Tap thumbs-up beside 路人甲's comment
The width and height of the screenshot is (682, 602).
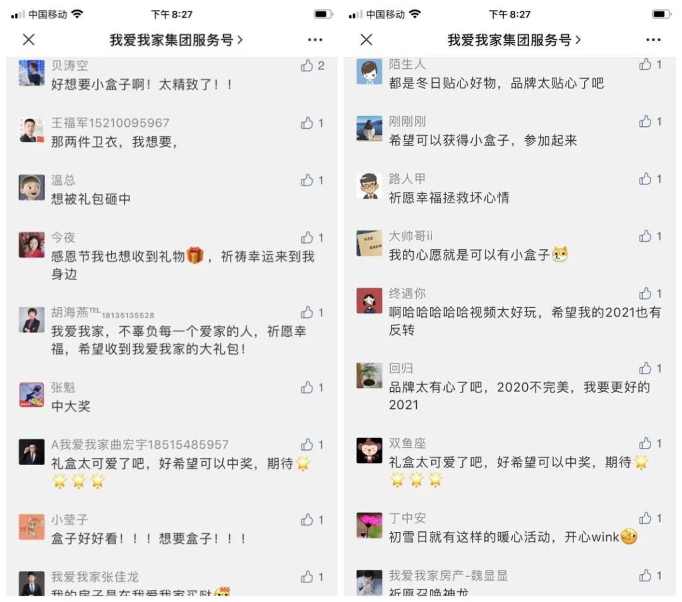click(x=645, y=179)
